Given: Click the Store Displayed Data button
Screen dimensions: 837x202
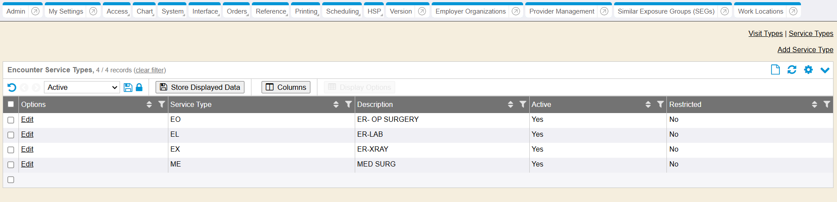Looking at the screenshot, I should (x=200, y=87).
